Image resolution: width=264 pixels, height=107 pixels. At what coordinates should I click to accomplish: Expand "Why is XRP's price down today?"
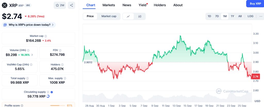tap(29, 25)
